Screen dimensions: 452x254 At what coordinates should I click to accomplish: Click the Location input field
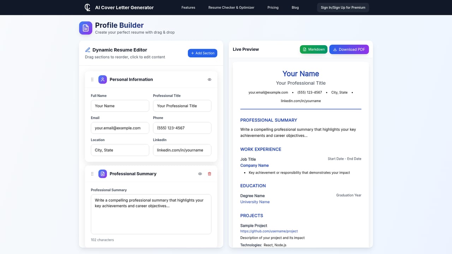click(120, 150)
